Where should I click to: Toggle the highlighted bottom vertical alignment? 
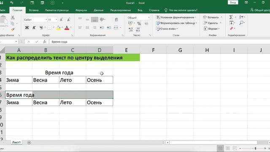pos(94,19)
